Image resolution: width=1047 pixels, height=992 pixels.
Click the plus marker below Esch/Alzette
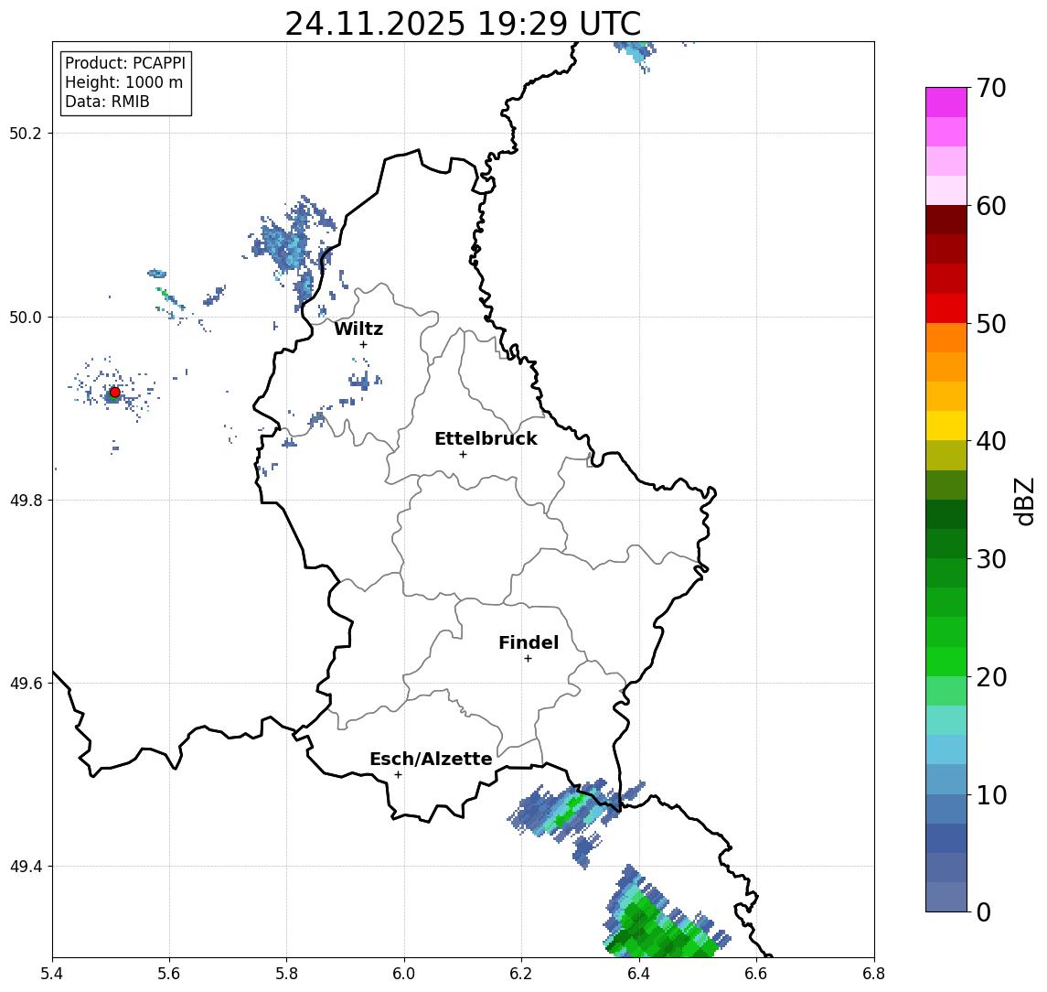[398, 775]
